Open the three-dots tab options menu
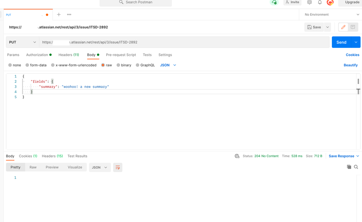Screen dimensions: 362x222 (69, 14)
